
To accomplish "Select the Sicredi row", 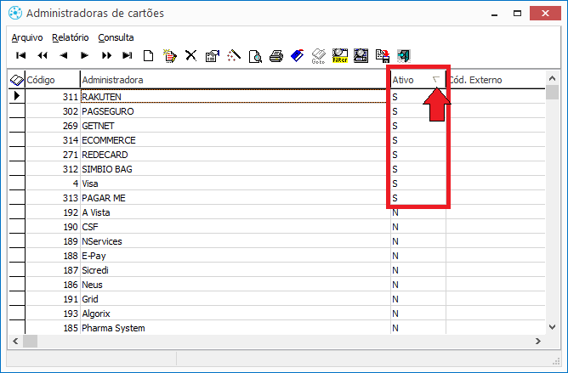I will 277,270.
